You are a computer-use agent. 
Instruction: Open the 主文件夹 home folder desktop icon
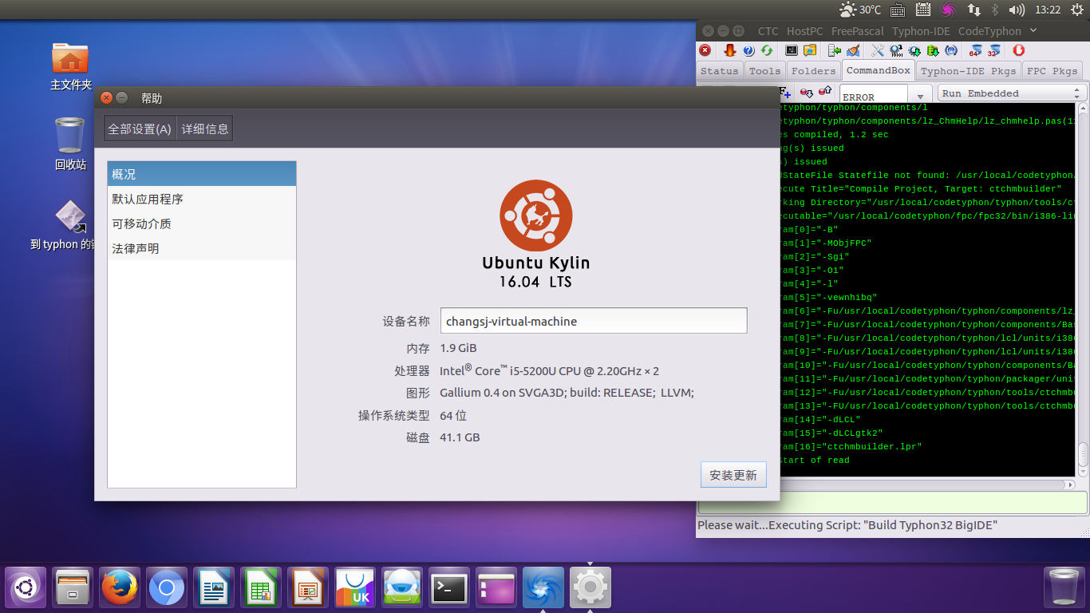pos(70,65)
